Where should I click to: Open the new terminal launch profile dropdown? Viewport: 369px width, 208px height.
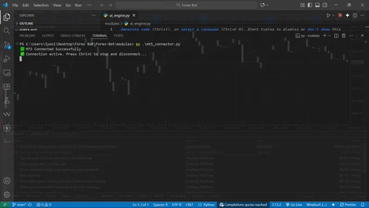329,35
